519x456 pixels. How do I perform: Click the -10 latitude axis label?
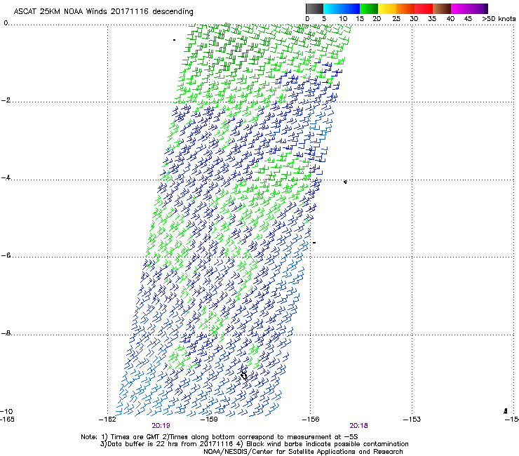coord(6,411)
